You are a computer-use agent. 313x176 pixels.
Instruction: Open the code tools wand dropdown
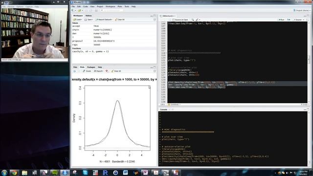198,20
